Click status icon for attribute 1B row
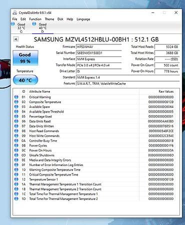The height and width of the screenshot is (225, 185). pos(16,189)
